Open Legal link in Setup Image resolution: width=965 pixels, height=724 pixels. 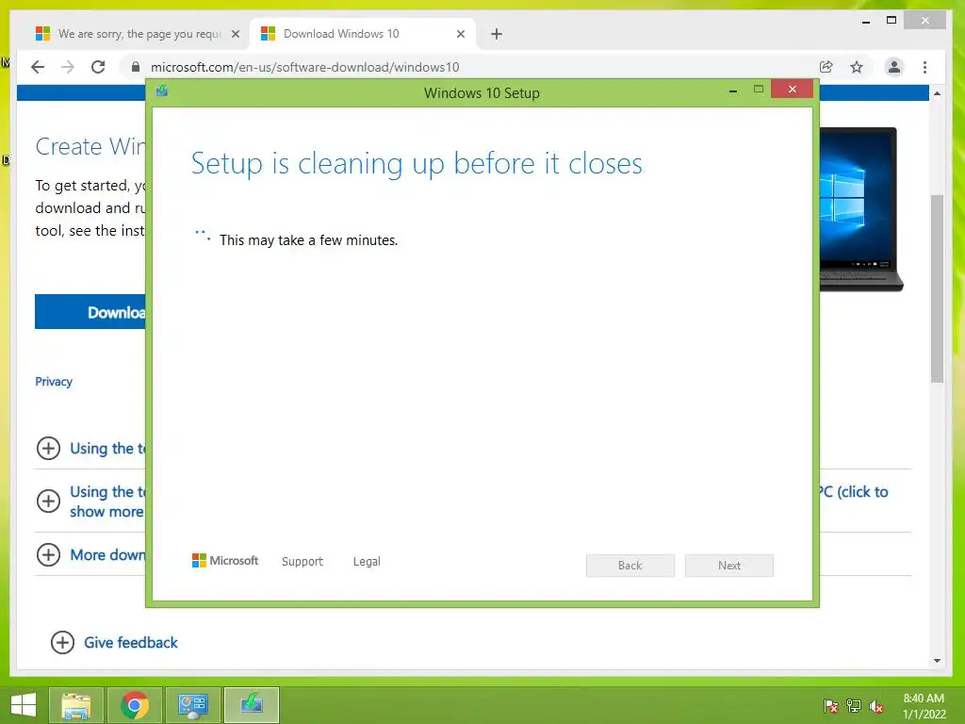click(367, 562)
